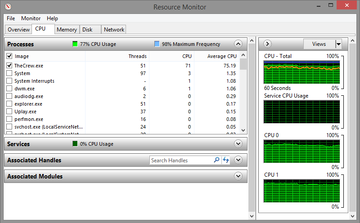Click inside the Search Handles field
Image resolution: width=360 pixels, height=223 pixels.
pyautogui.click(x=181, y=160)
